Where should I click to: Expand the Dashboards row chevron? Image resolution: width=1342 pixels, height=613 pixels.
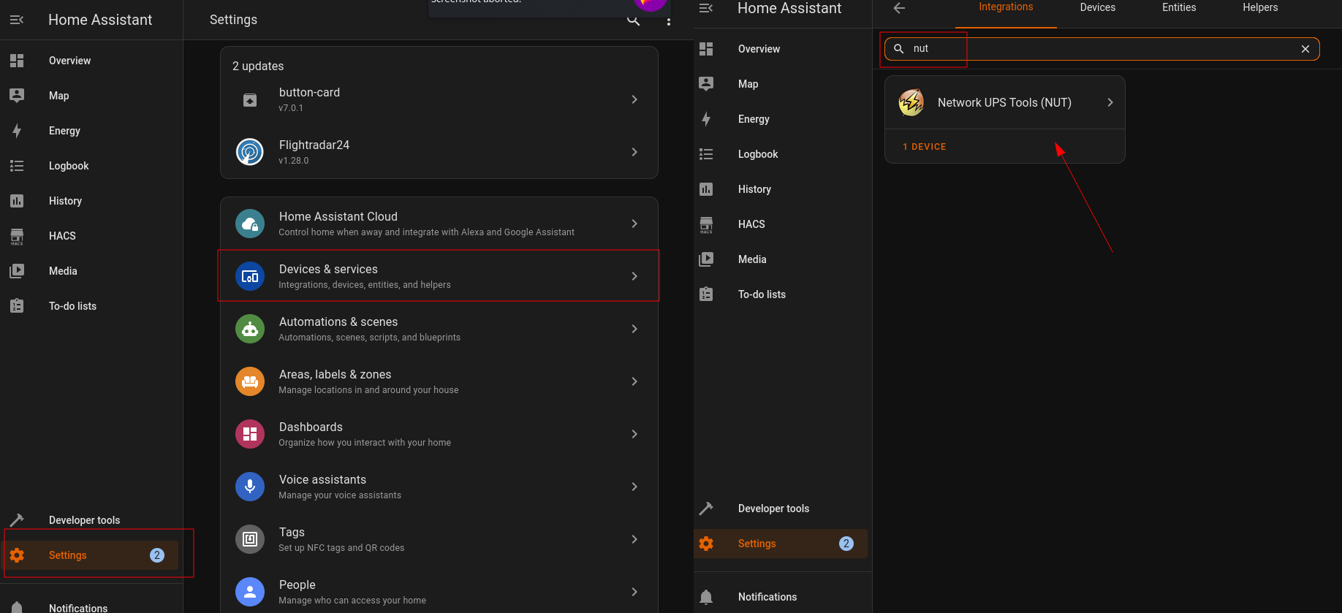[x=634, y=434]
